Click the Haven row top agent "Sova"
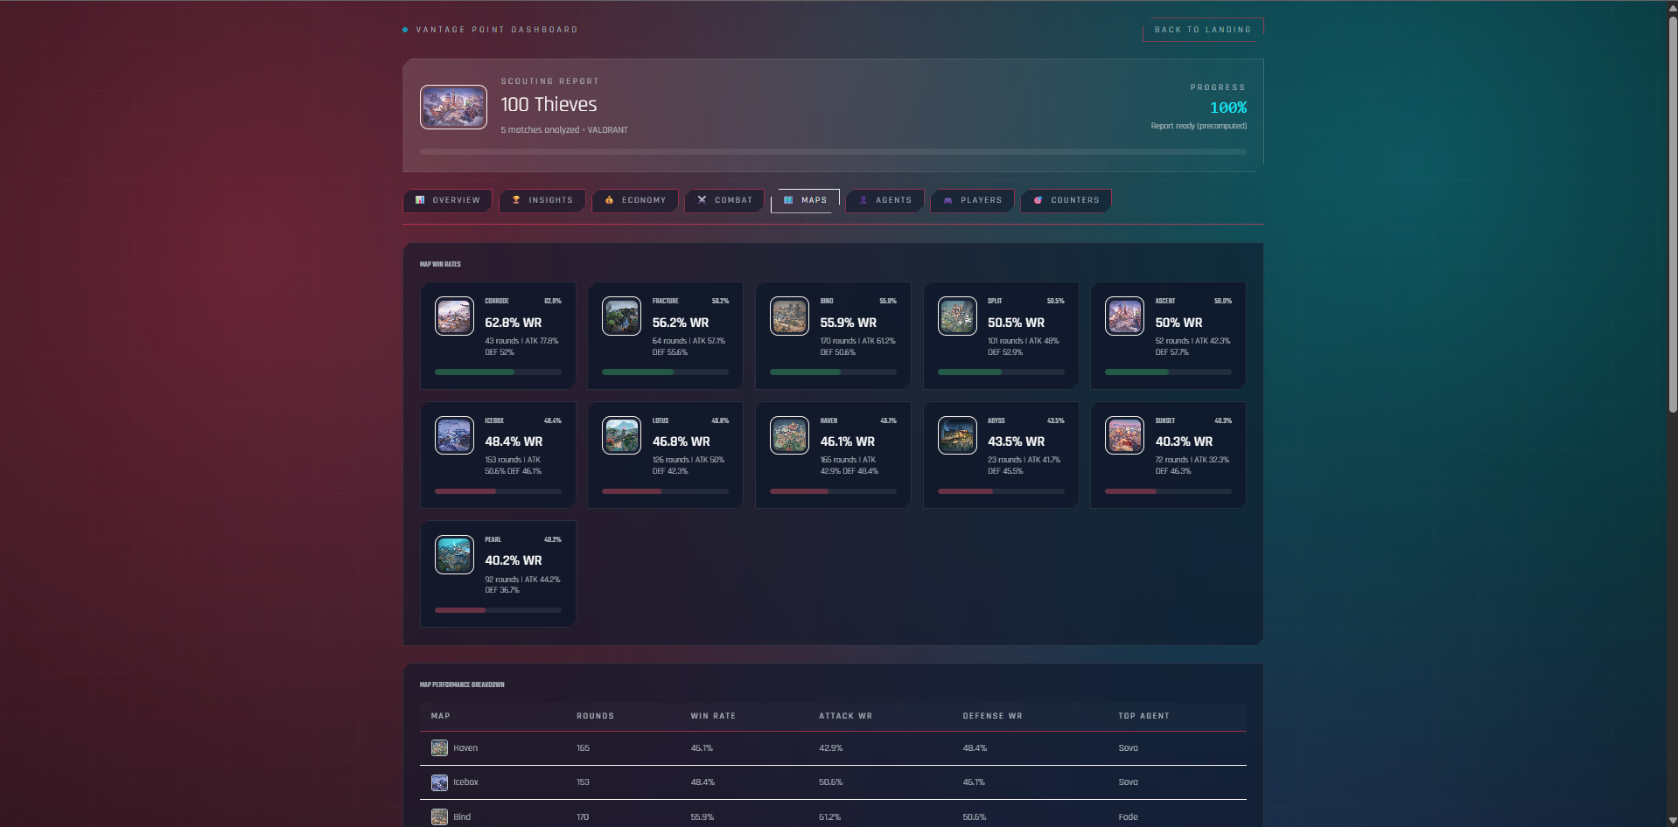Viewport: 1678px width, 827px height. click(1128, 748)
